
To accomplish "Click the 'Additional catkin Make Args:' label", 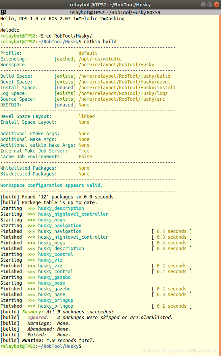I will pyautogui.click(x=38, y=145).
